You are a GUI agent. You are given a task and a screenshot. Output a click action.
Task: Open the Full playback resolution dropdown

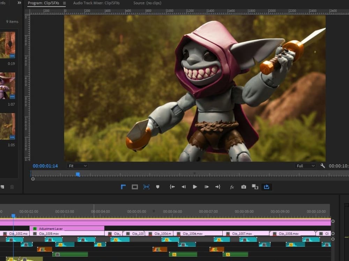coord(306,166)
